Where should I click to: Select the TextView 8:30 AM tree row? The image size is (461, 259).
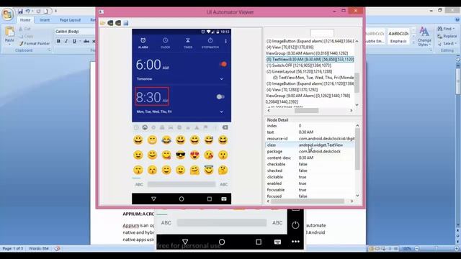click(x=310, y=59)
